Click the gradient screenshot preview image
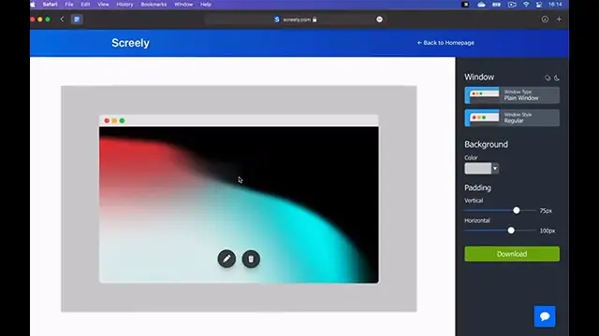 (239, 204)
